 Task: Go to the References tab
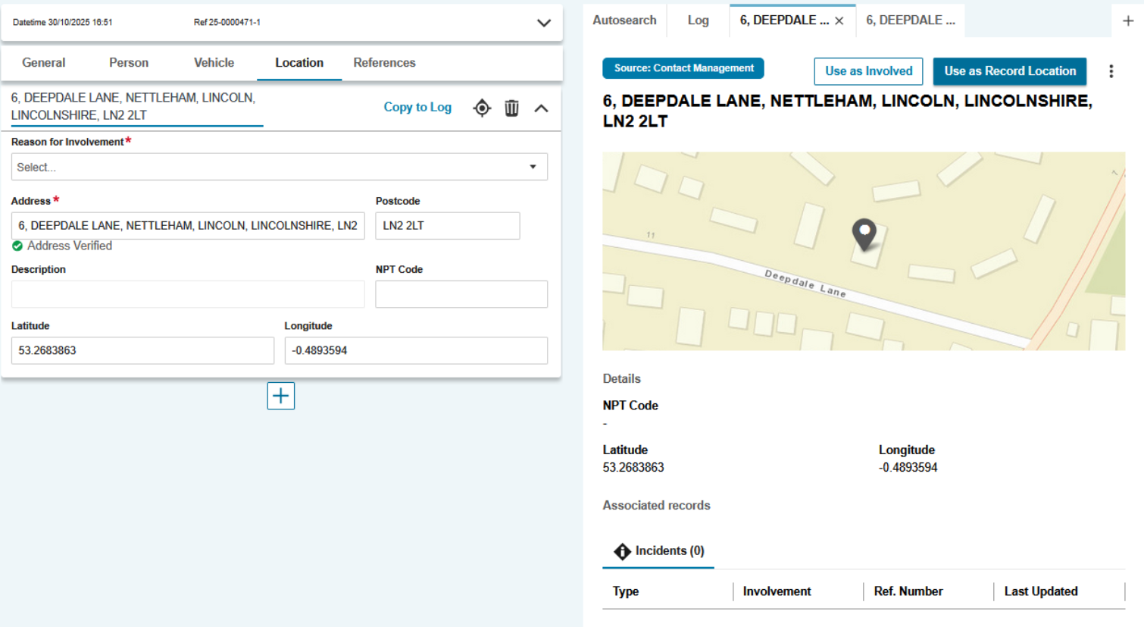click(x=384, y=63)
